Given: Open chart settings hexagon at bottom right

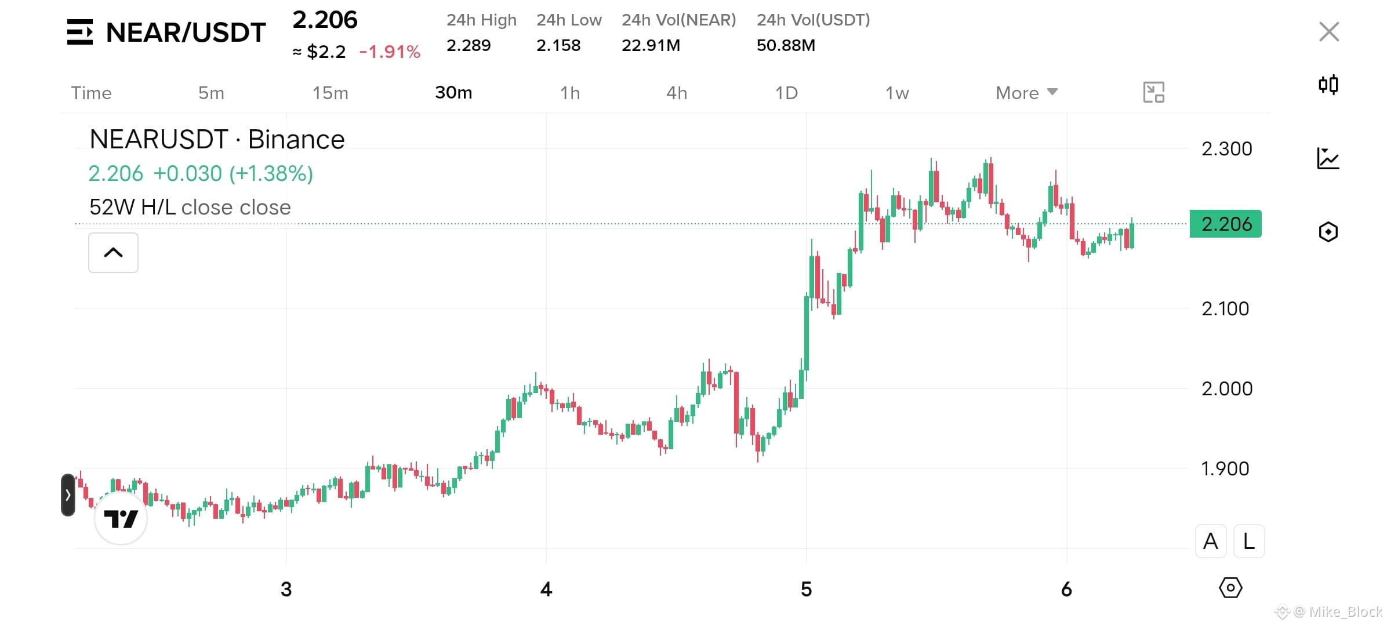Looking at the screenshot, I should click(1230, 588).
